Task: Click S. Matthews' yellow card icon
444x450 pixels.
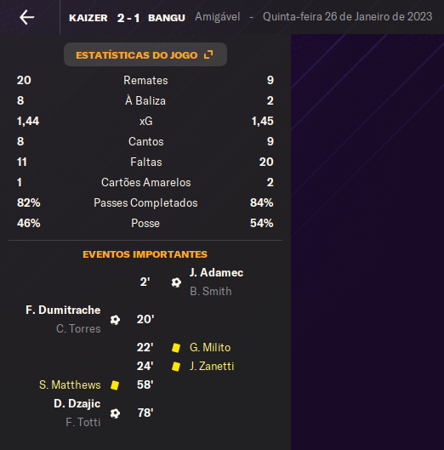Action: click(x=115, y=385)
